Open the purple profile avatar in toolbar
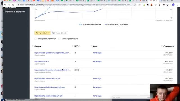This screenshot has height=101, width=180. point(173,5)
